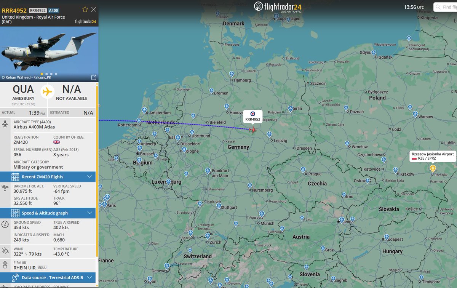Click the Berlin airport pin
Screen dimensions: 457x288
[291, 109]
